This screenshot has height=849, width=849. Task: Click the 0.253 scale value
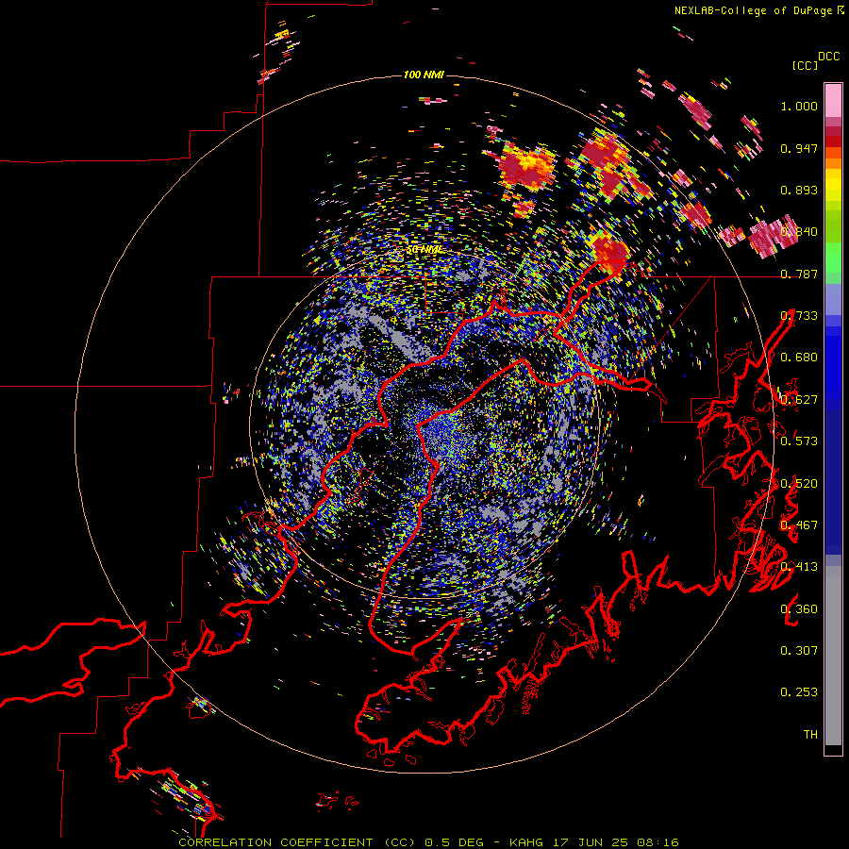point(799,692)
